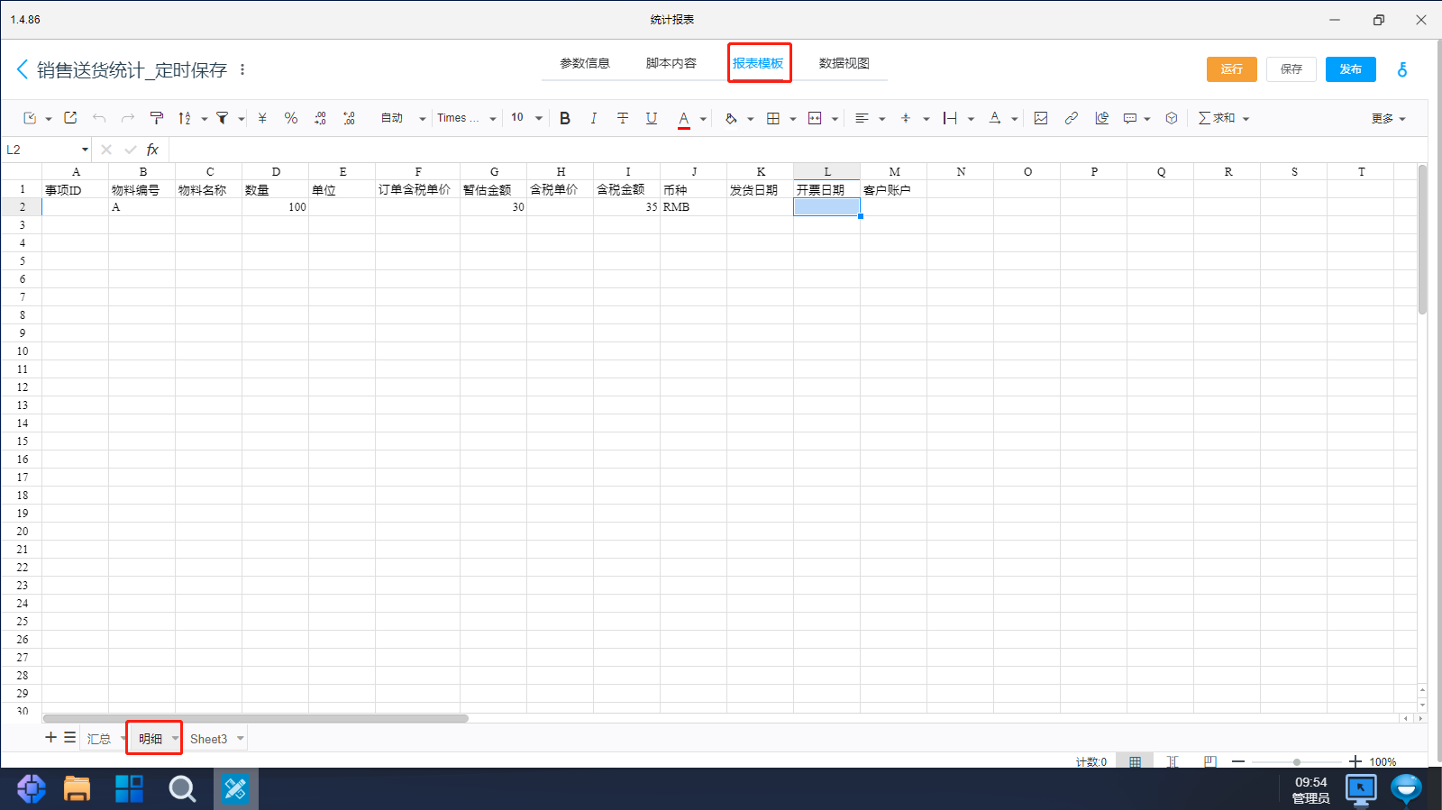Expand the filter dropdown arrow
Image resolution: width=1442 pixels, height=810 pixels.
[242, 119]
